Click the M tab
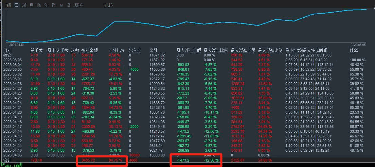 [x=61, y=5]
